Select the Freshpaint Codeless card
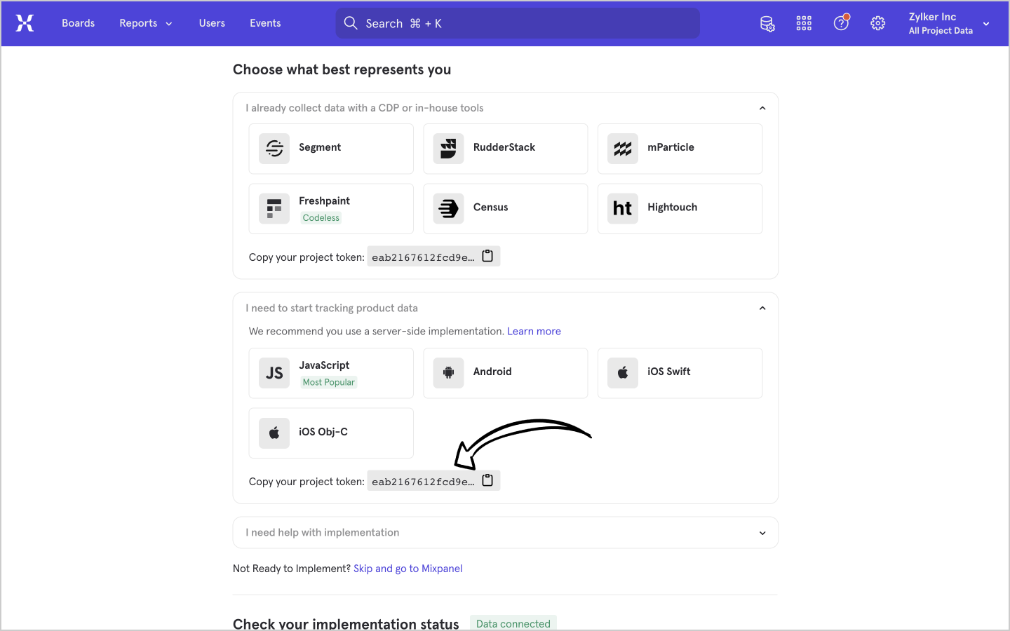This screenshot has width=1010, height=631. (x=331, y=209)
